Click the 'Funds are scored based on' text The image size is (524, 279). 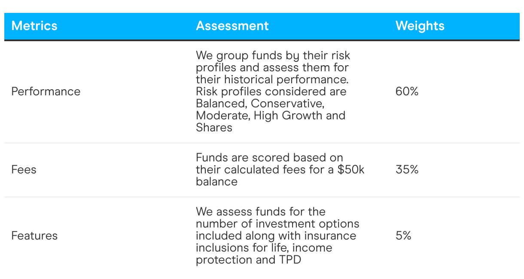[269, 158]
